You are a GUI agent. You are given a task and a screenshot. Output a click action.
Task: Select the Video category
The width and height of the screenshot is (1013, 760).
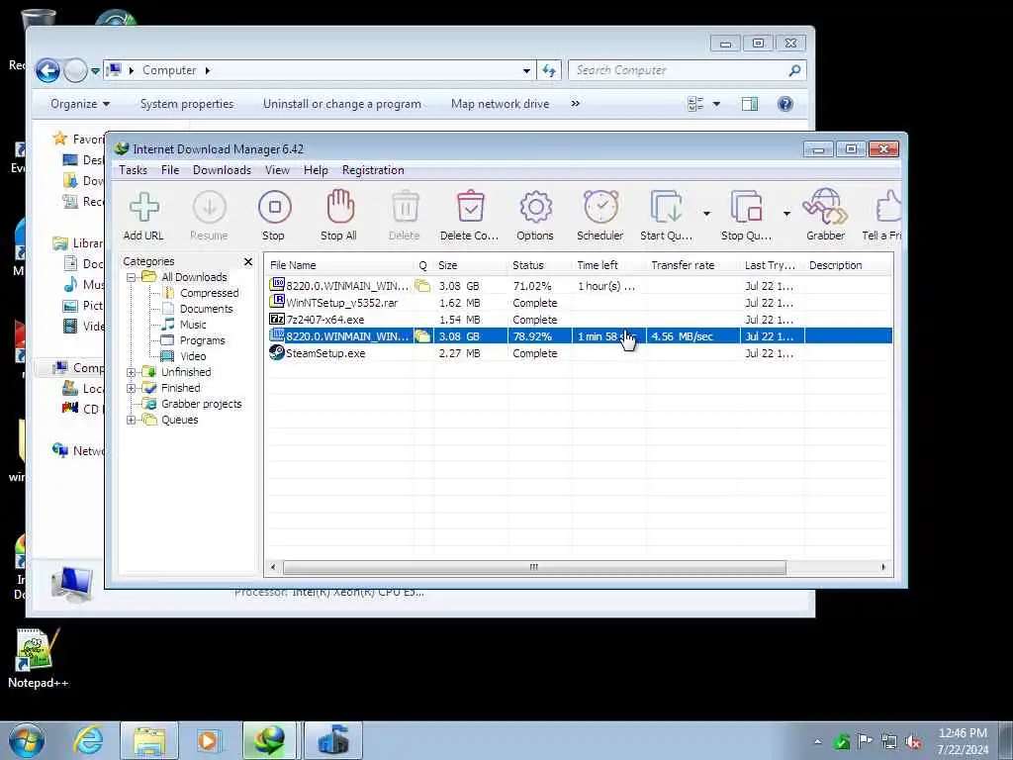pyautogui.click(x=193, y=356)
